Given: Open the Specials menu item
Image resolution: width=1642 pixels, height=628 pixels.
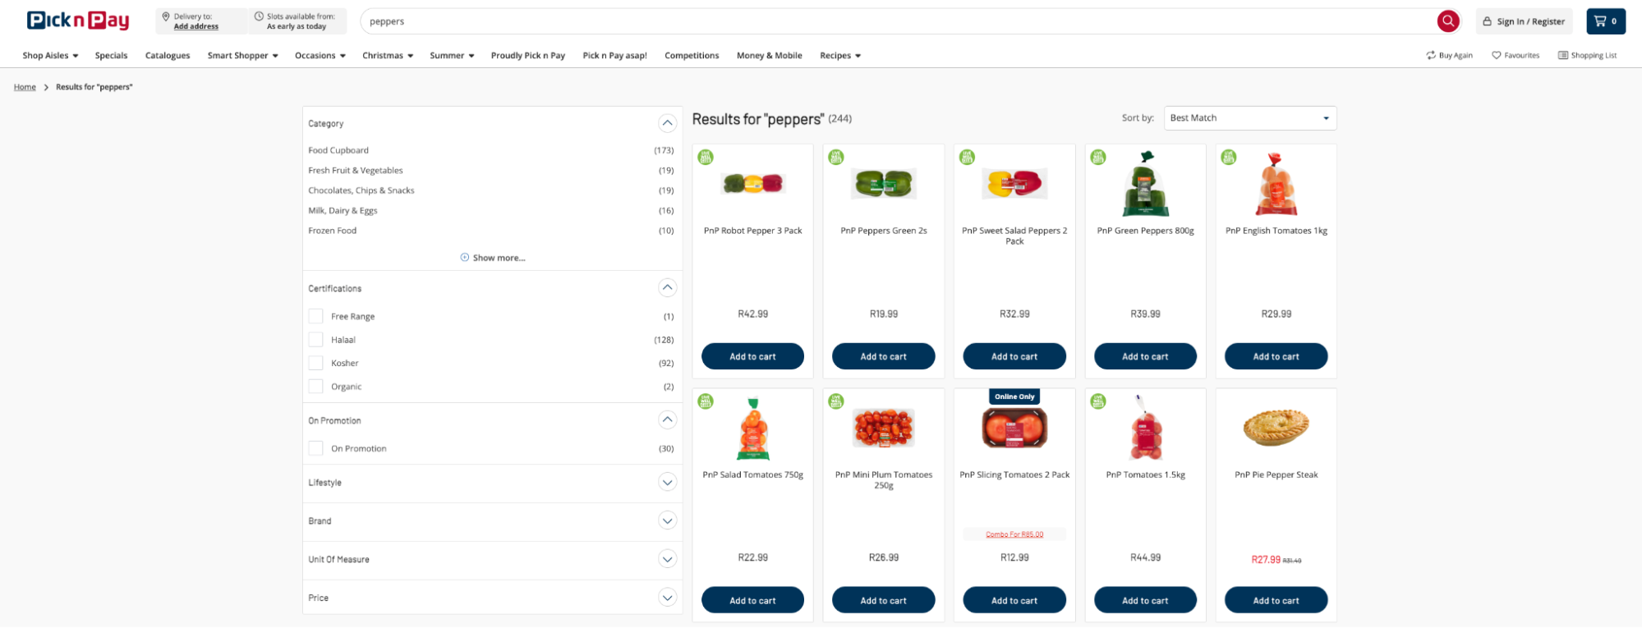Looking at the screenshot, I should [x=111, y=56].
